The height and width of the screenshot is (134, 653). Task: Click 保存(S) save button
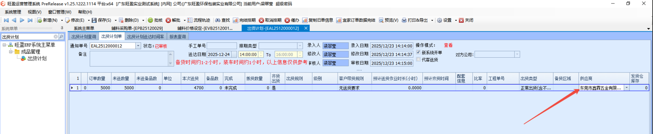[x=102, y=20]
